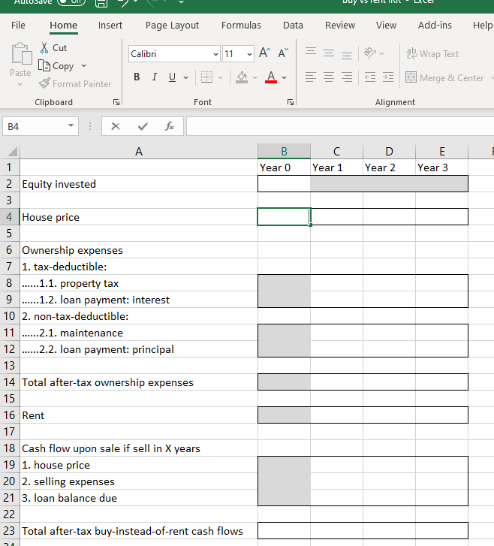Cut the selection with the scissors icon
The width and height of the screenshot is (494, 546).
coord(44,48)
